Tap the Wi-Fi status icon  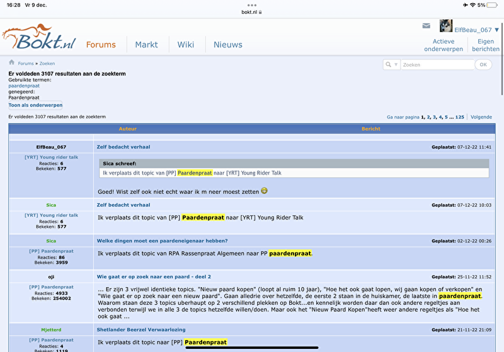pyautogui.click(x=472, y=5)
